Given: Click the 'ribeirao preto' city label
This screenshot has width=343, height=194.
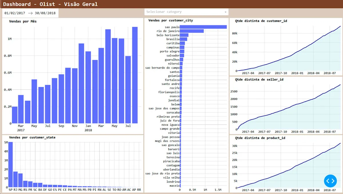Looking at the screenshot, I should pos(168,117).
